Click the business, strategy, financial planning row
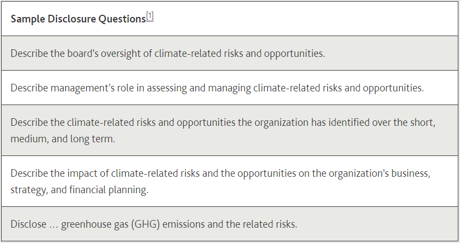Screen dimensions: 460x243 click(x=230, y=181)
